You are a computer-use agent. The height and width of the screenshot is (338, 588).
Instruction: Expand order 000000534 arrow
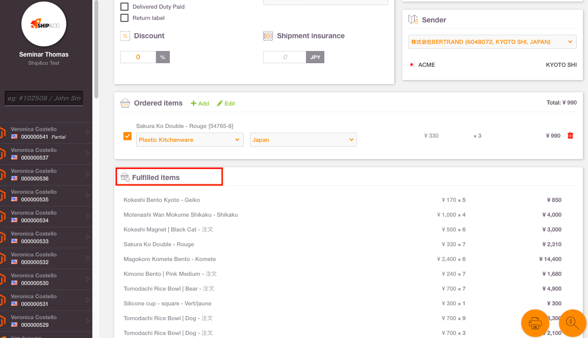point(88,216)
